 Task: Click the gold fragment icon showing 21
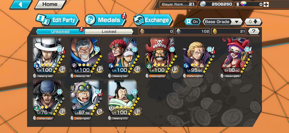(x=215, y=31)
